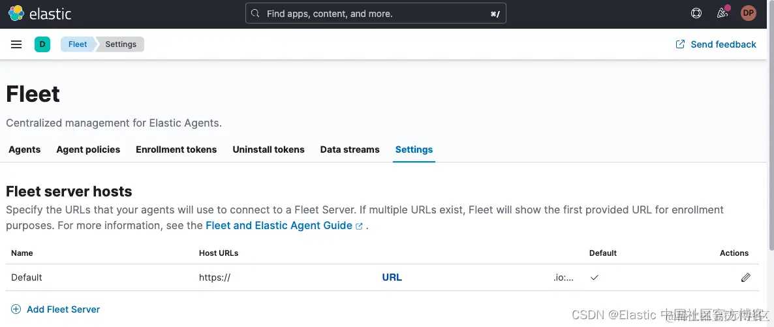This screenshot has height=327, width=774.
Task: Open the newsfeed notifications icon
Action: click(x=722, y=13)
